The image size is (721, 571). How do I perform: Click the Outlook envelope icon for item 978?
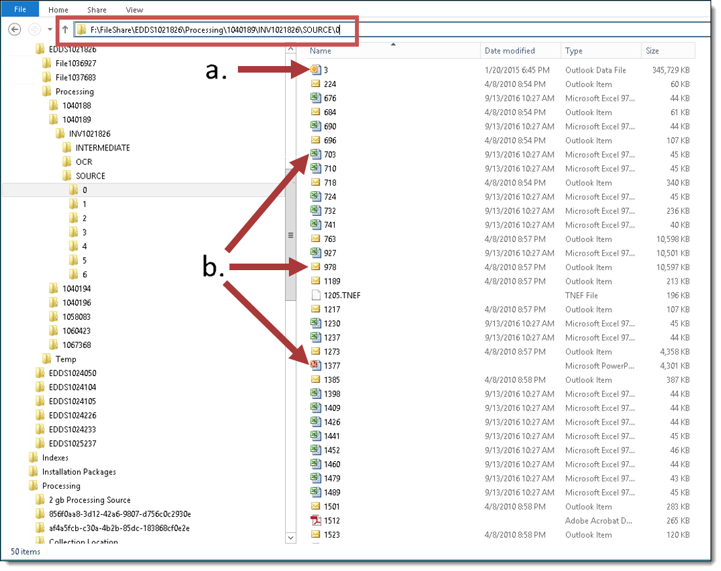click(315, 267)
